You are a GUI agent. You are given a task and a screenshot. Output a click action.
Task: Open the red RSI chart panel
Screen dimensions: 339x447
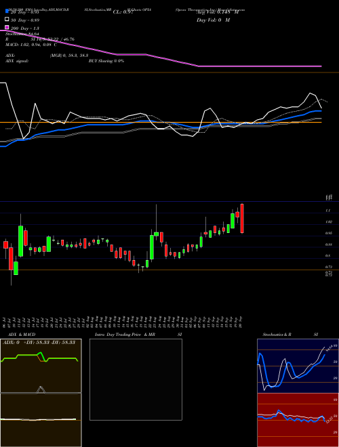tap(298, 420)
